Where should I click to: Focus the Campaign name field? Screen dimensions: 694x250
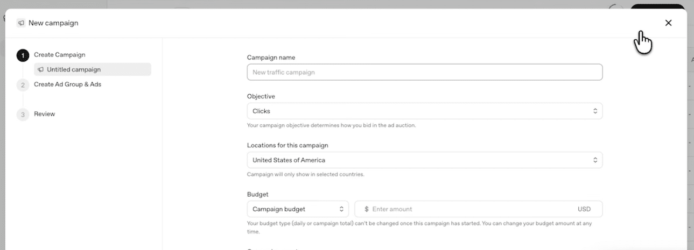tap(424, 72)
